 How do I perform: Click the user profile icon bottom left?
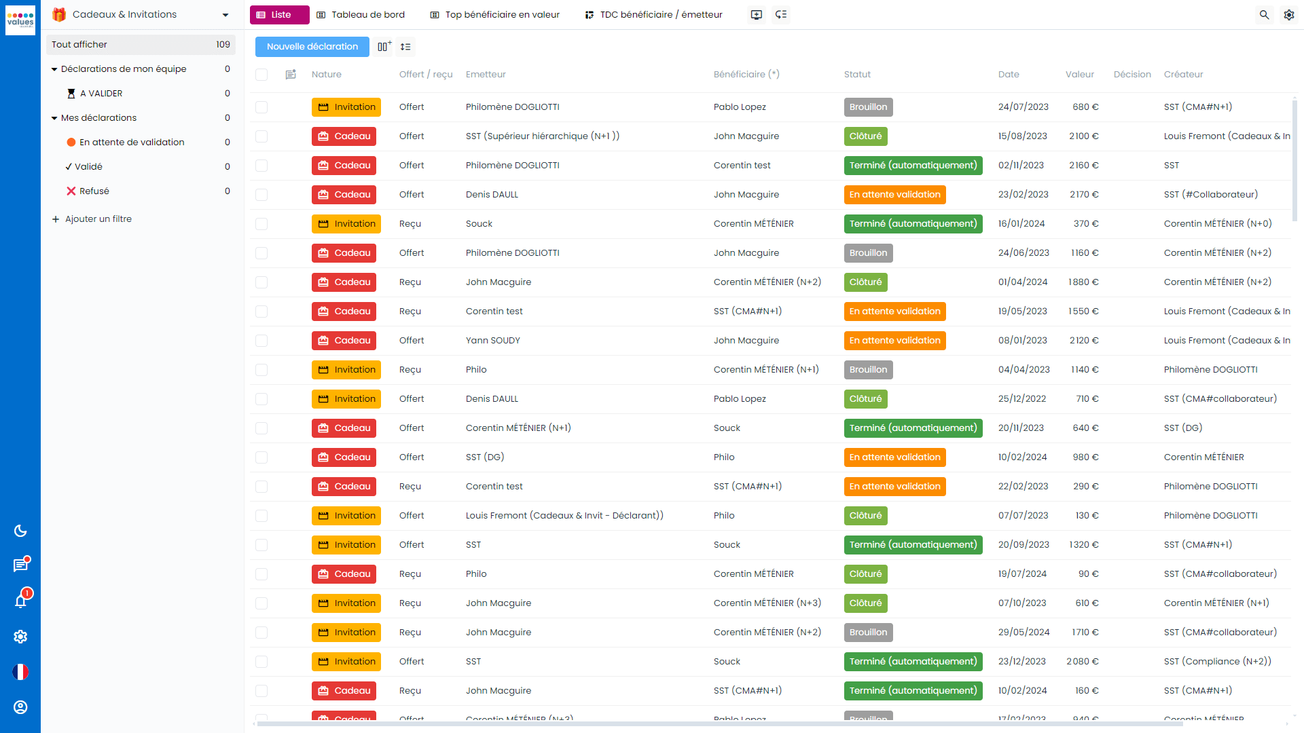(22, 707)
